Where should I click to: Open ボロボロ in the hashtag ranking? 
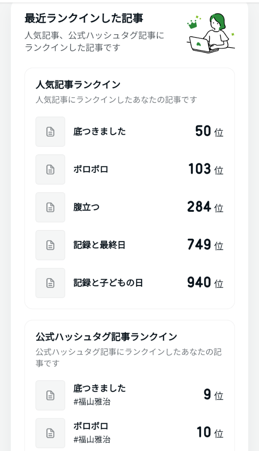pos(91,426)
